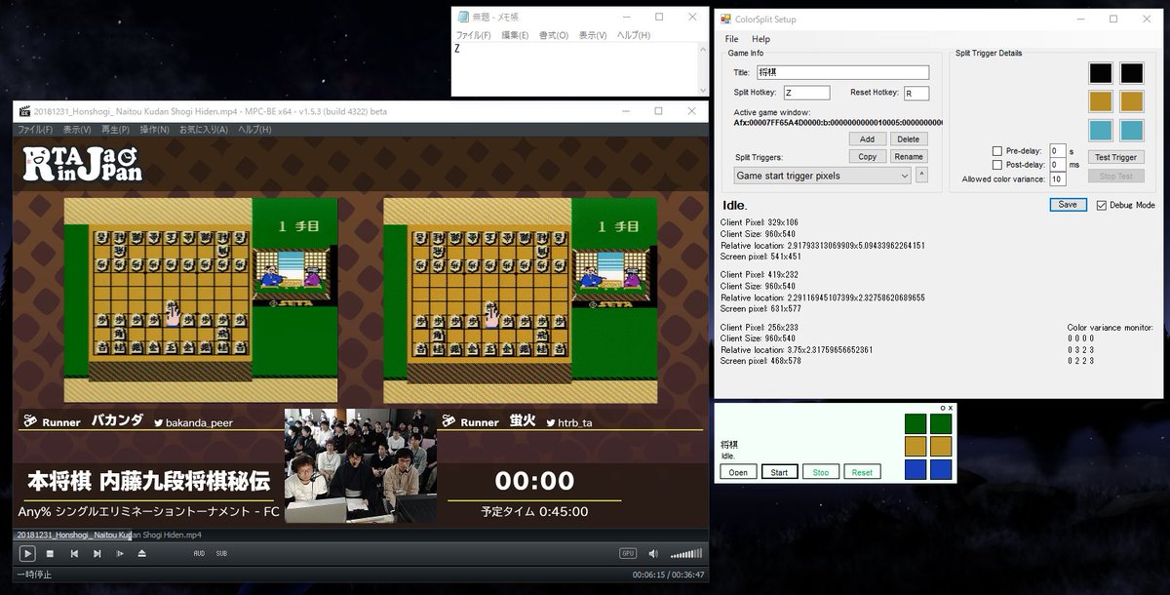Click the Split Hotkey field

coord(806,93)
